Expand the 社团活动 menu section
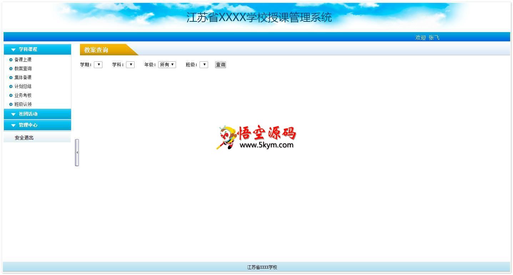The height and width of the screenshot is (275, 513). point(37,114)
